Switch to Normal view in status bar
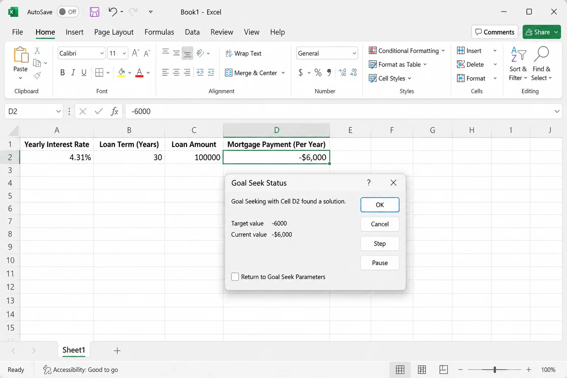This screenshot has width=567, height=378. 400,370
